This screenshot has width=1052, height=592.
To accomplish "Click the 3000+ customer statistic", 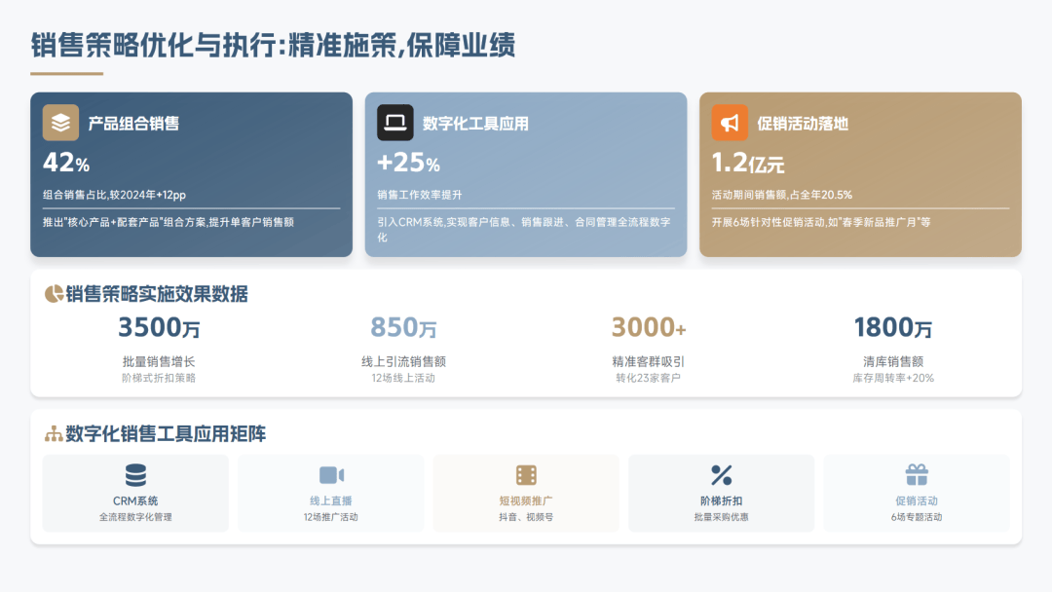I will 649,328.
